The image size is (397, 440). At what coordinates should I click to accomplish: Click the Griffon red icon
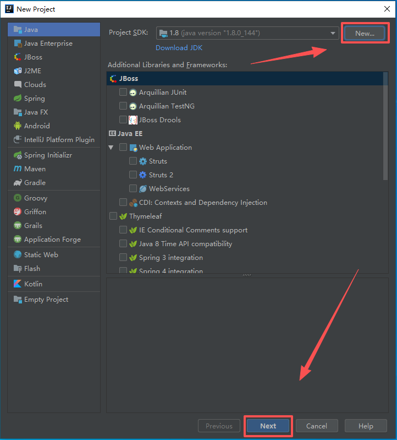pos(18,211)
